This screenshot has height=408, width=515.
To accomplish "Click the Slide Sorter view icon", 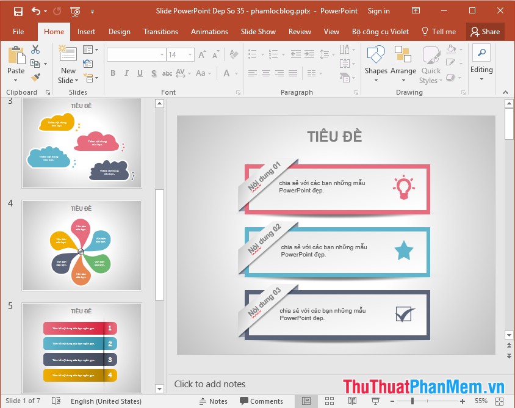I will (329, 401).
